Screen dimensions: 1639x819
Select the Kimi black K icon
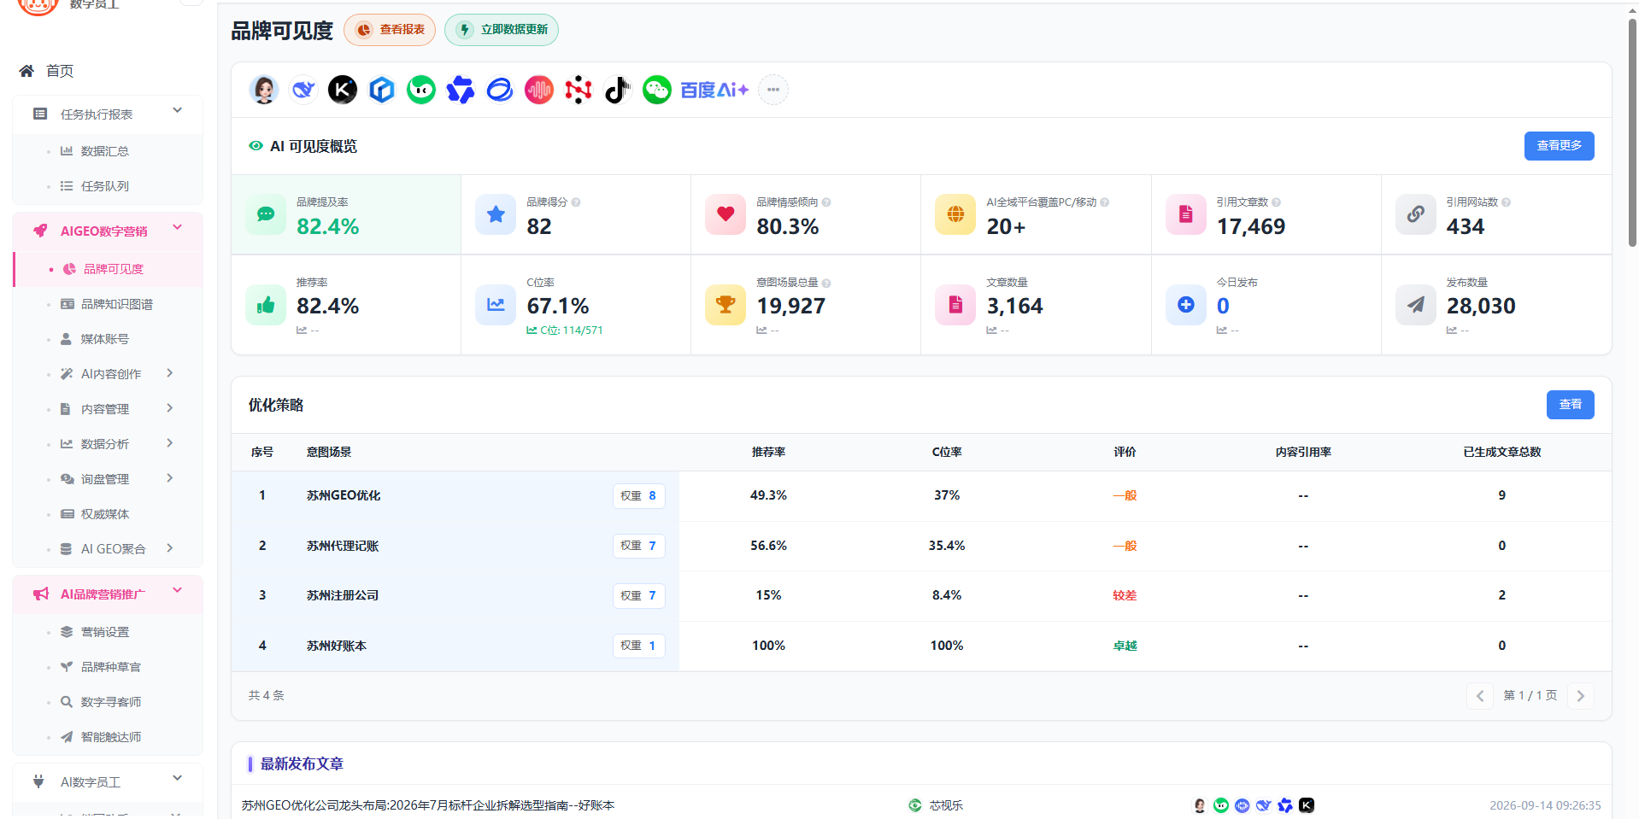point(343,90)
